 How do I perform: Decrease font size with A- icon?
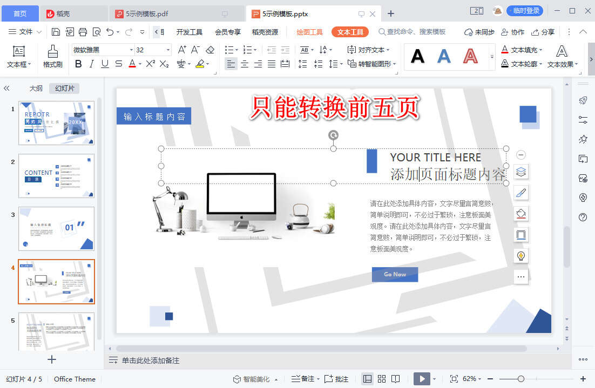(x=195, y=50)
